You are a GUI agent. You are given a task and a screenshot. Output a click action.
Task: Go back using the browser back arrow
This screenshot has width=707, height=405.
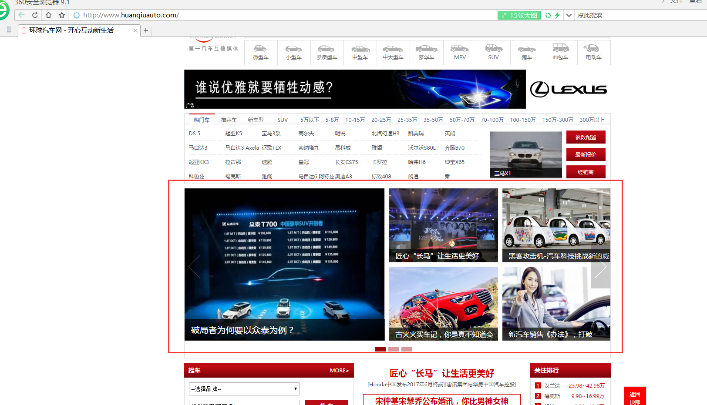coord(21,15)
